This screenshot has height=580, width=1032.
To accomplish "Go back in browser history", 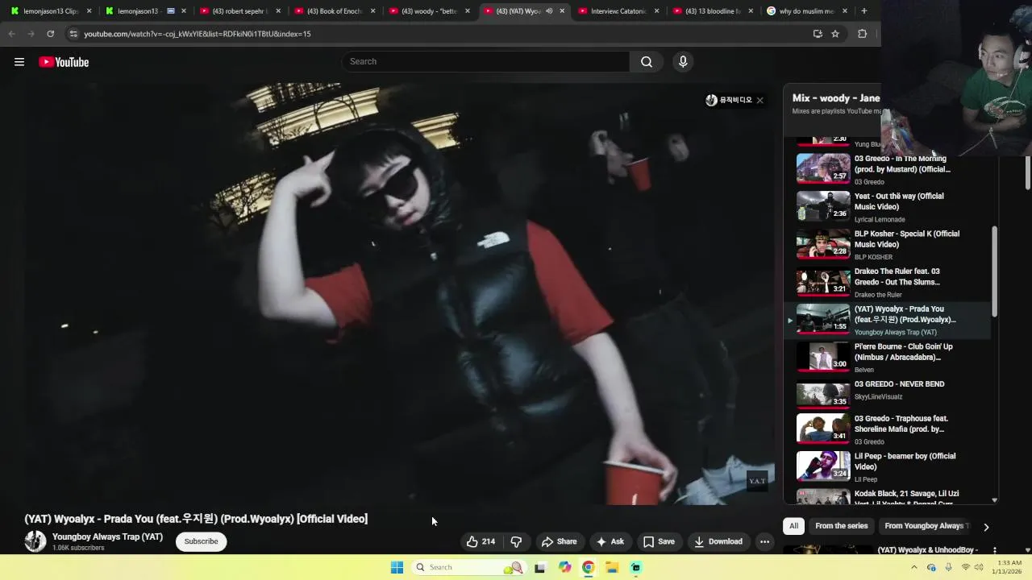I will [x=11, y=34].
